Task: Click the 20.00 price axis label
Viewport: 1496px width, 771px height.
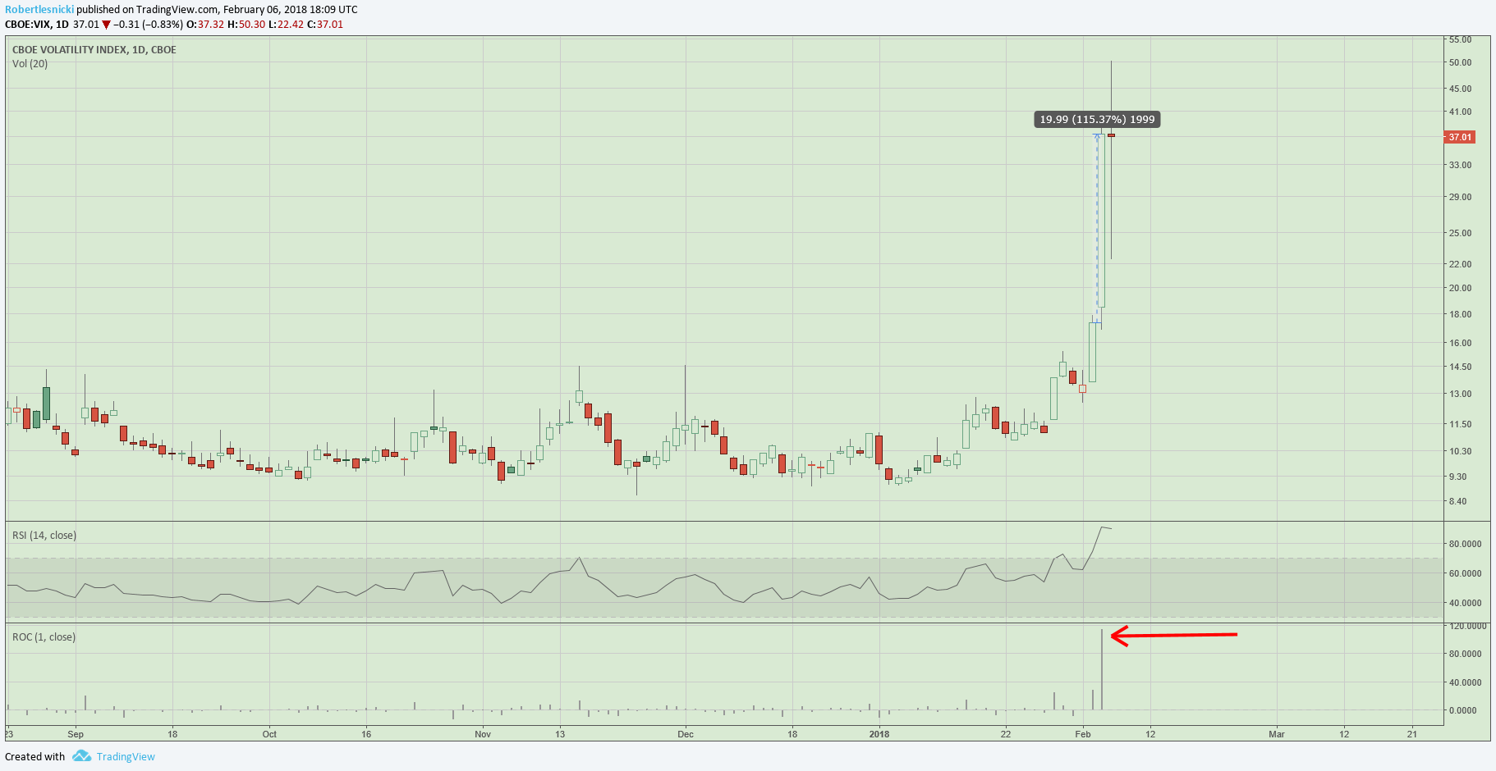Action: click(x=1460, y=288)
